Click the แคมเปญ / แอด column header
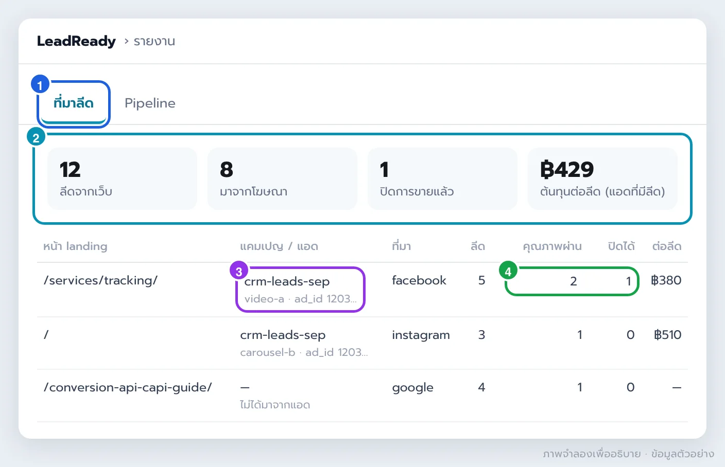Screen dimensions: 725x467 click(279, 246)
